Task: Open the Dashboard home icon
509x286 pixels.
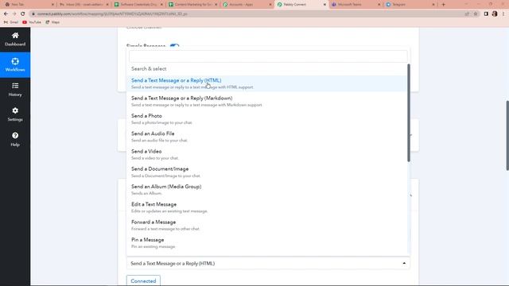Action: (x=15, y=36)
